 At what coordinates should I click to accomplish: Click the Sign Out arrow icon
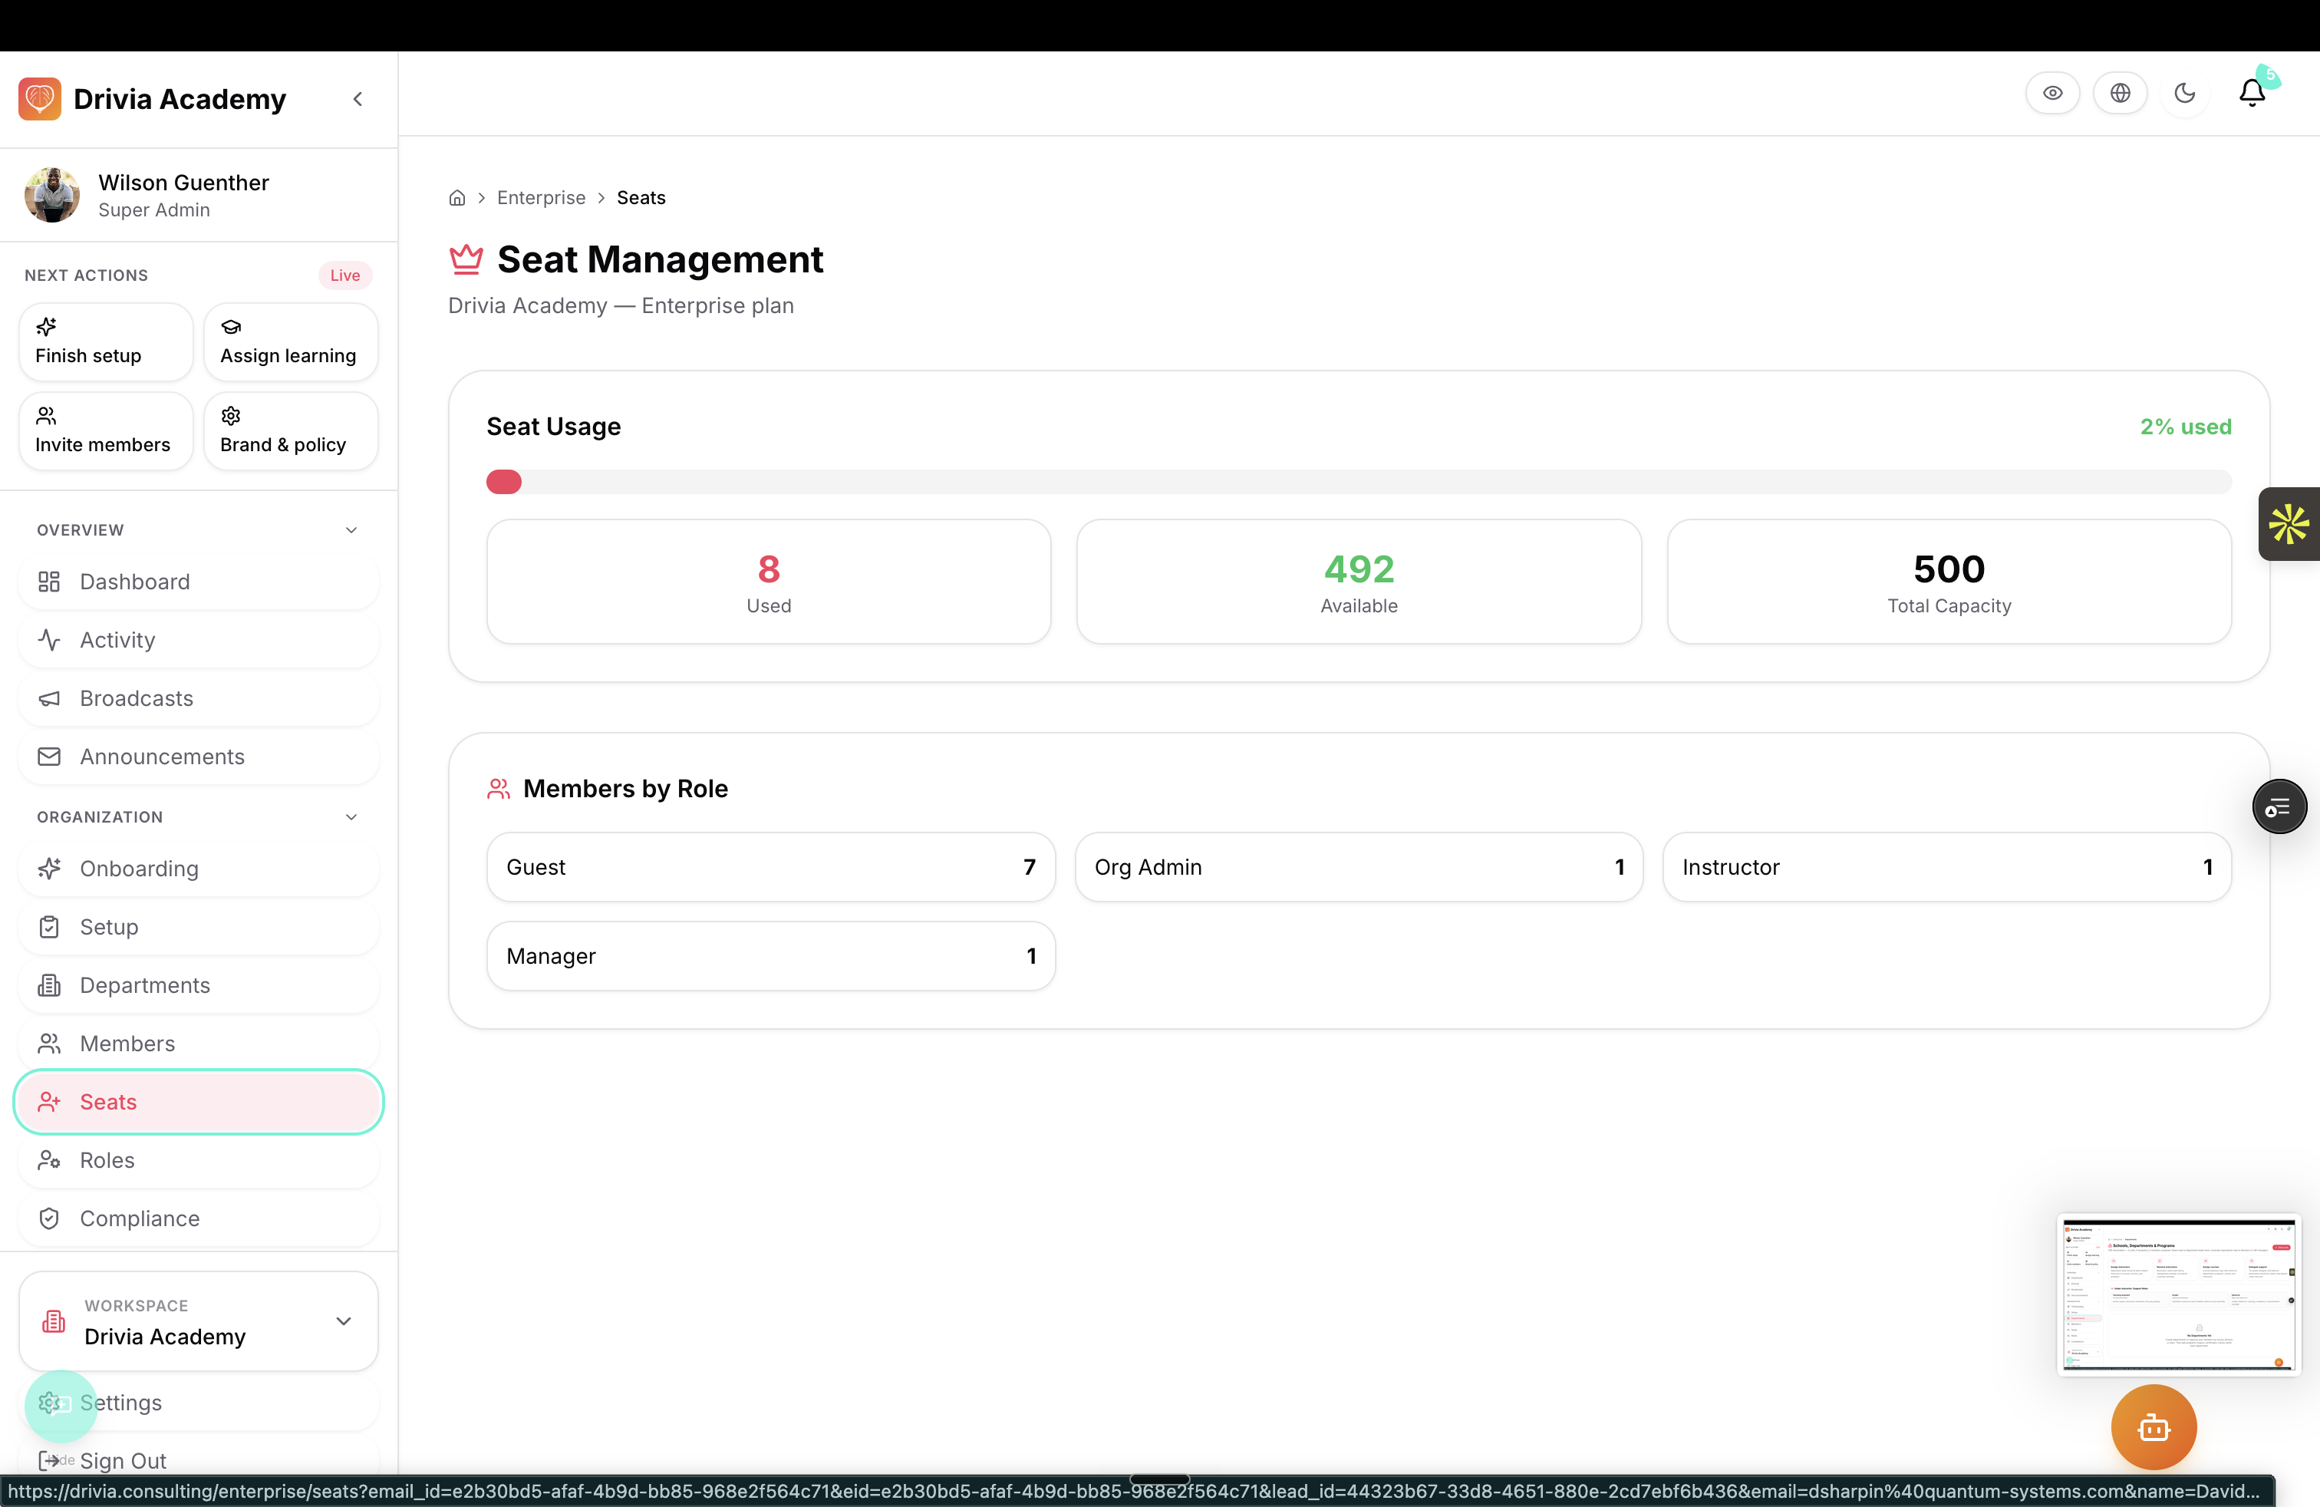point(48,1460)
